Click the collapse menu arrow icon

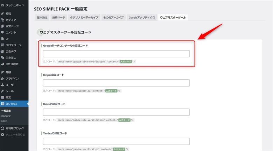coord(2,134)
